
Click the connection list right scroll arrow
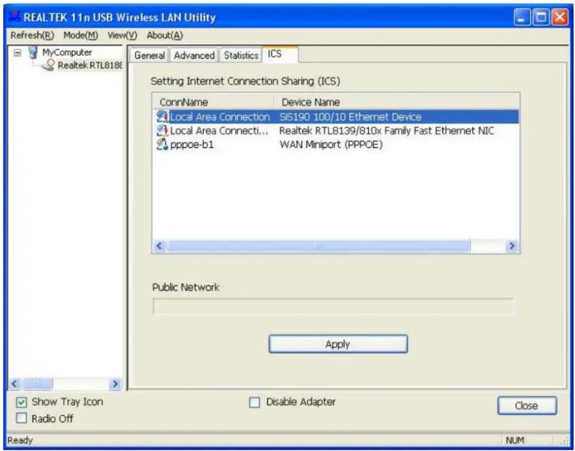coord(511,246)
